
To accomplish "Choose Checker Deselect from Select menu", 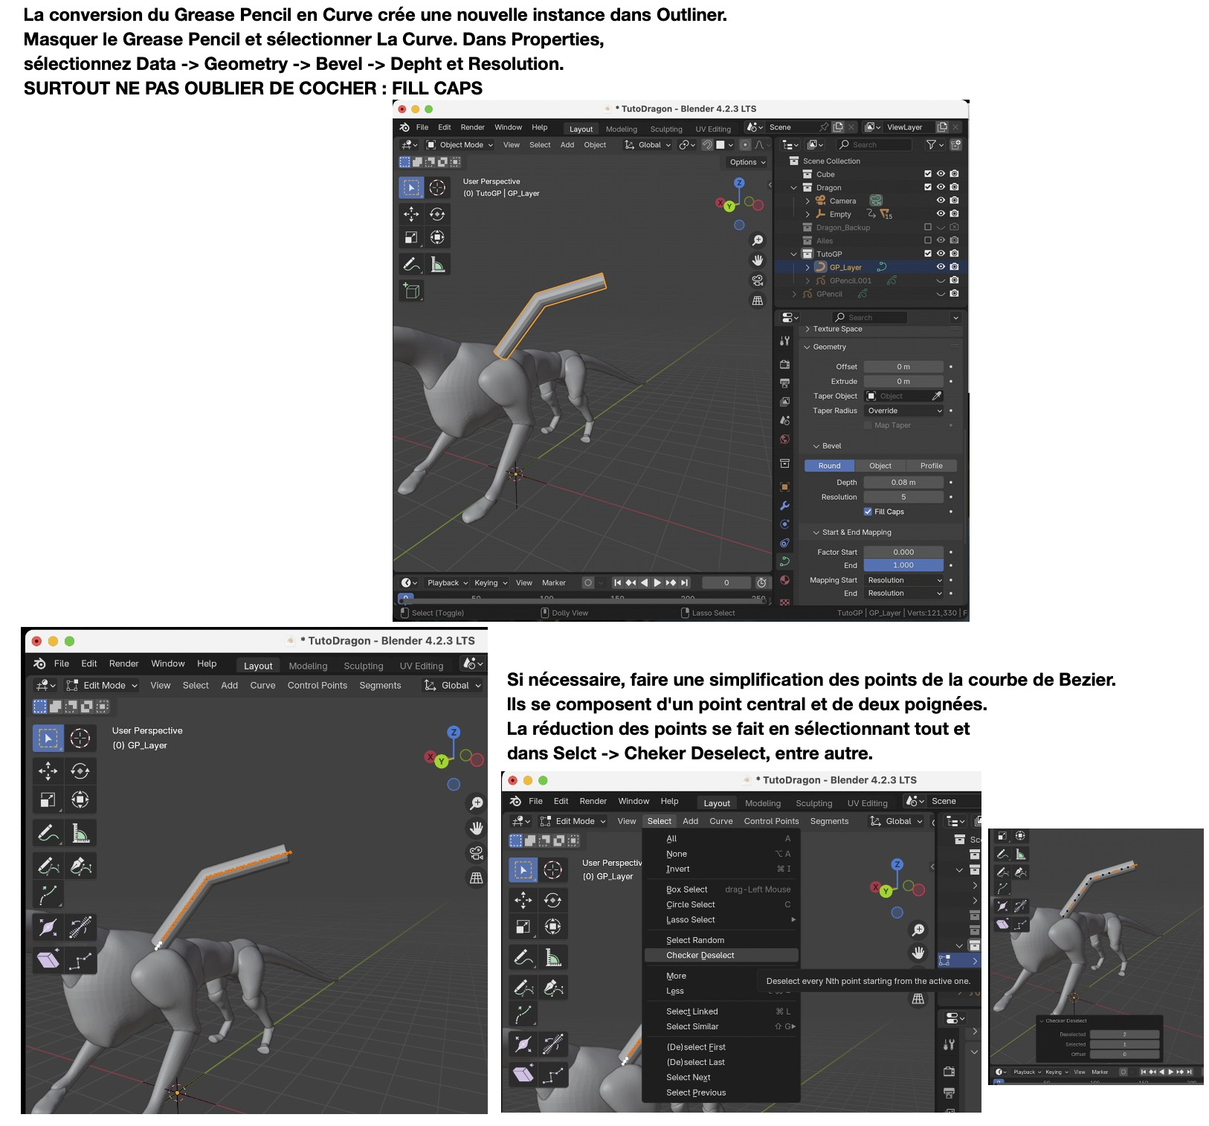I will [x=700, y=955].
